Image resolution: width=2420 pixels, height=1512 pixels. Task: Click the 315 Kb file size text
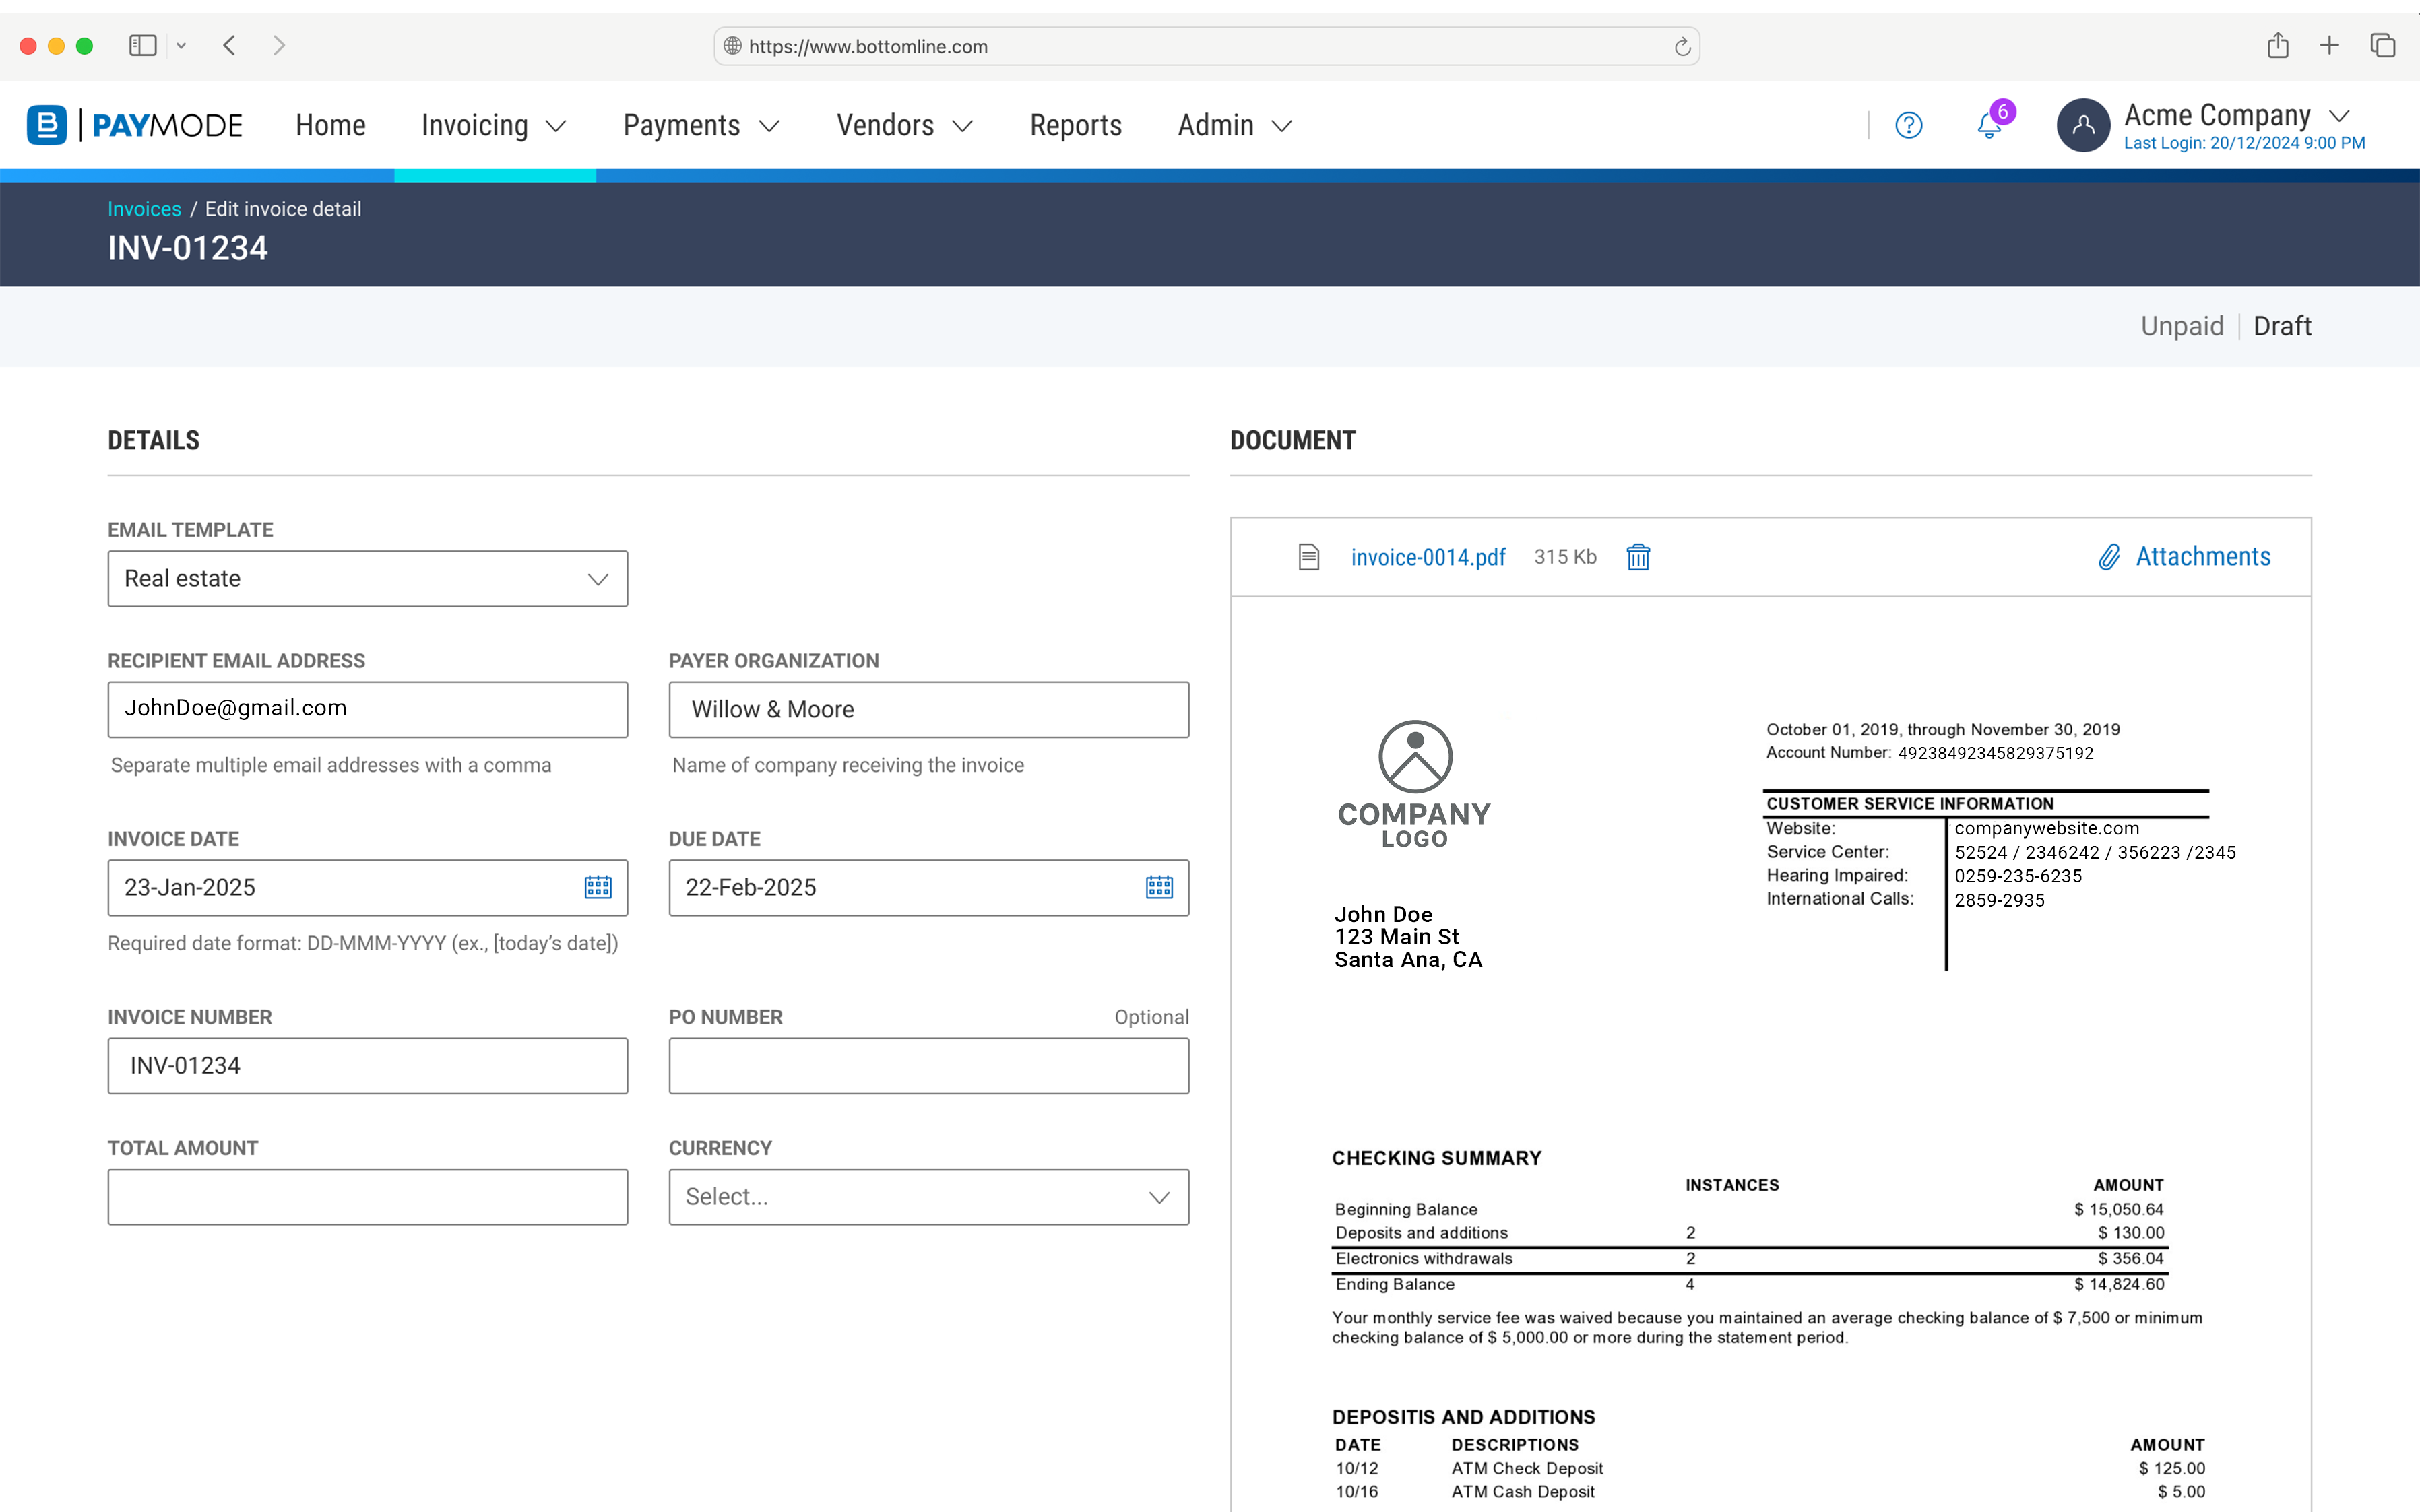coord(1565,557)
